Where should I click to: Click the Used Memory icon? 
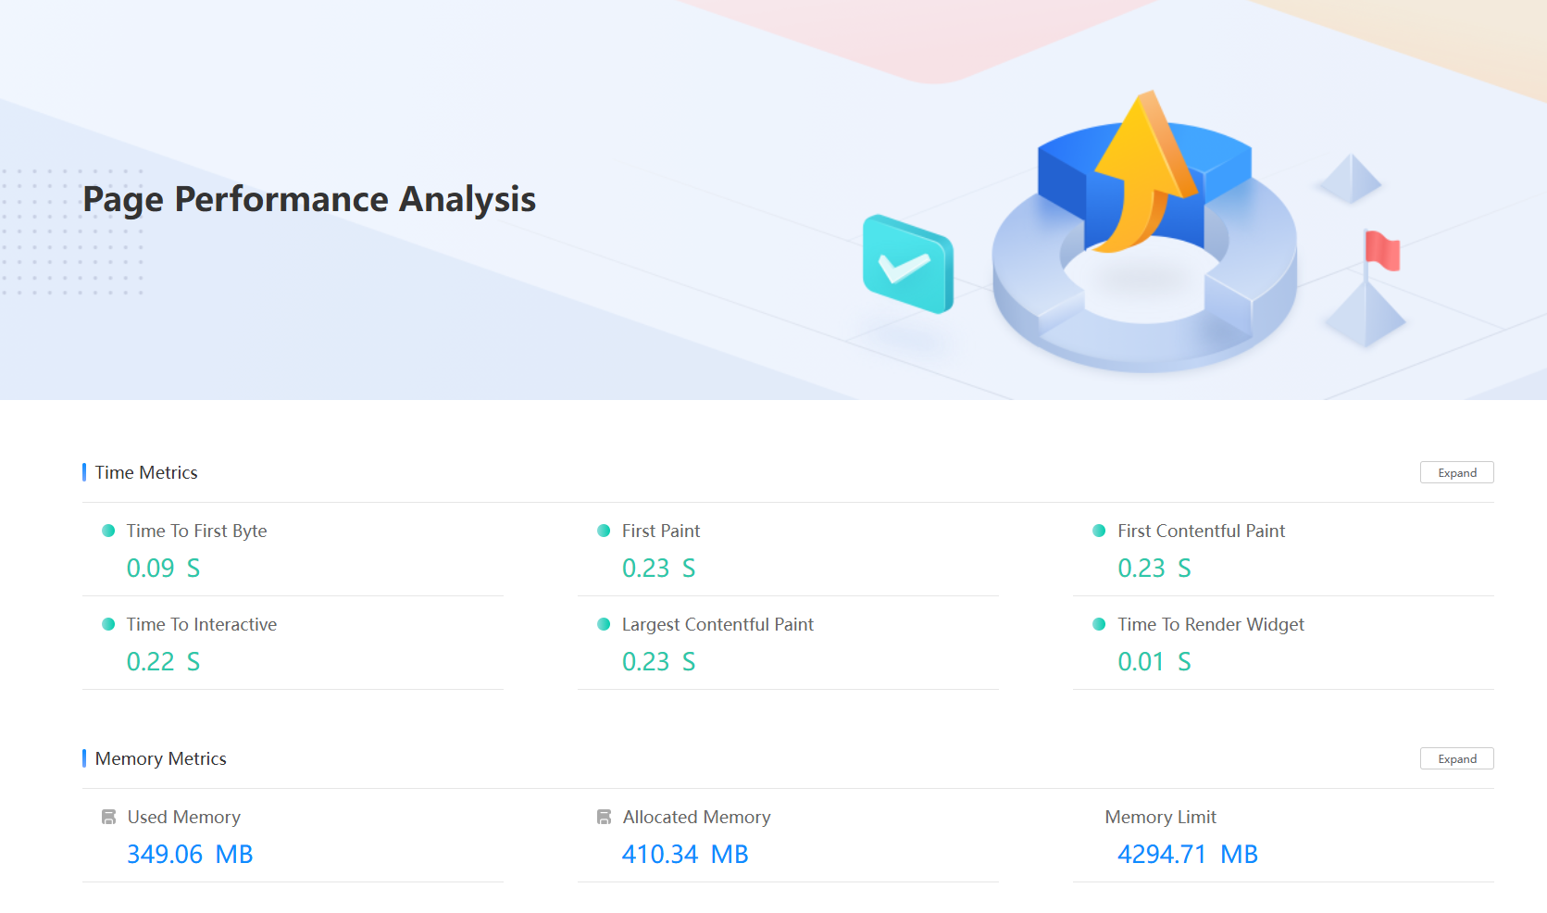(108, 817)
